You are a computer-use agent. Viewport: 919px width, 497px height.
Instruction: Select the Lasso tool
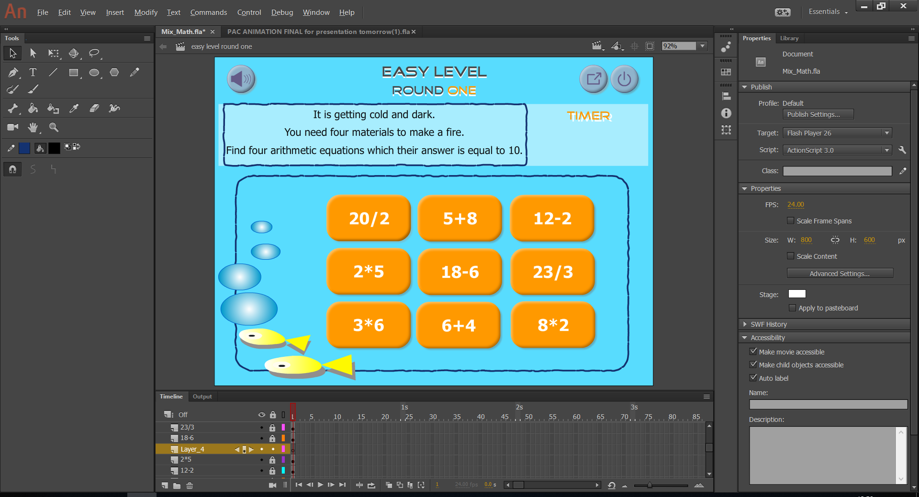point(94,53)
